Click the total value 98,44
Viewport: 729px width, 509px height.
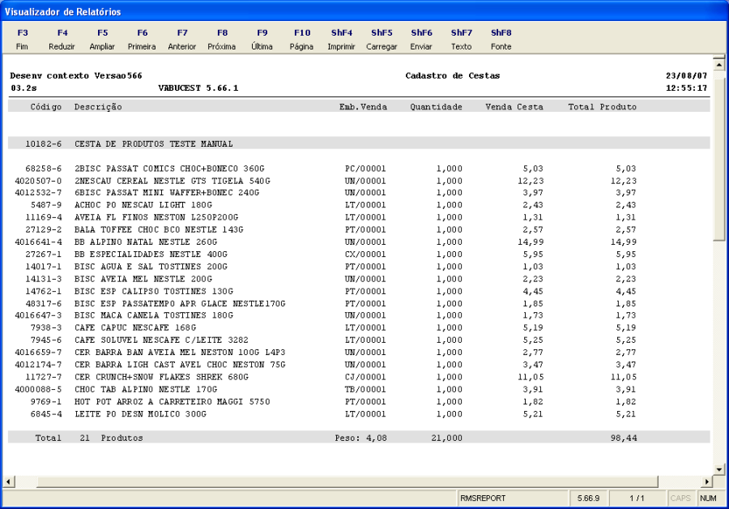tap(624, 438)
